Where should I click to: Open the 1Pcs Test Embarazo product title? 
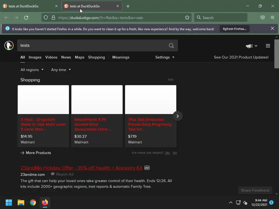pos(150,124)
